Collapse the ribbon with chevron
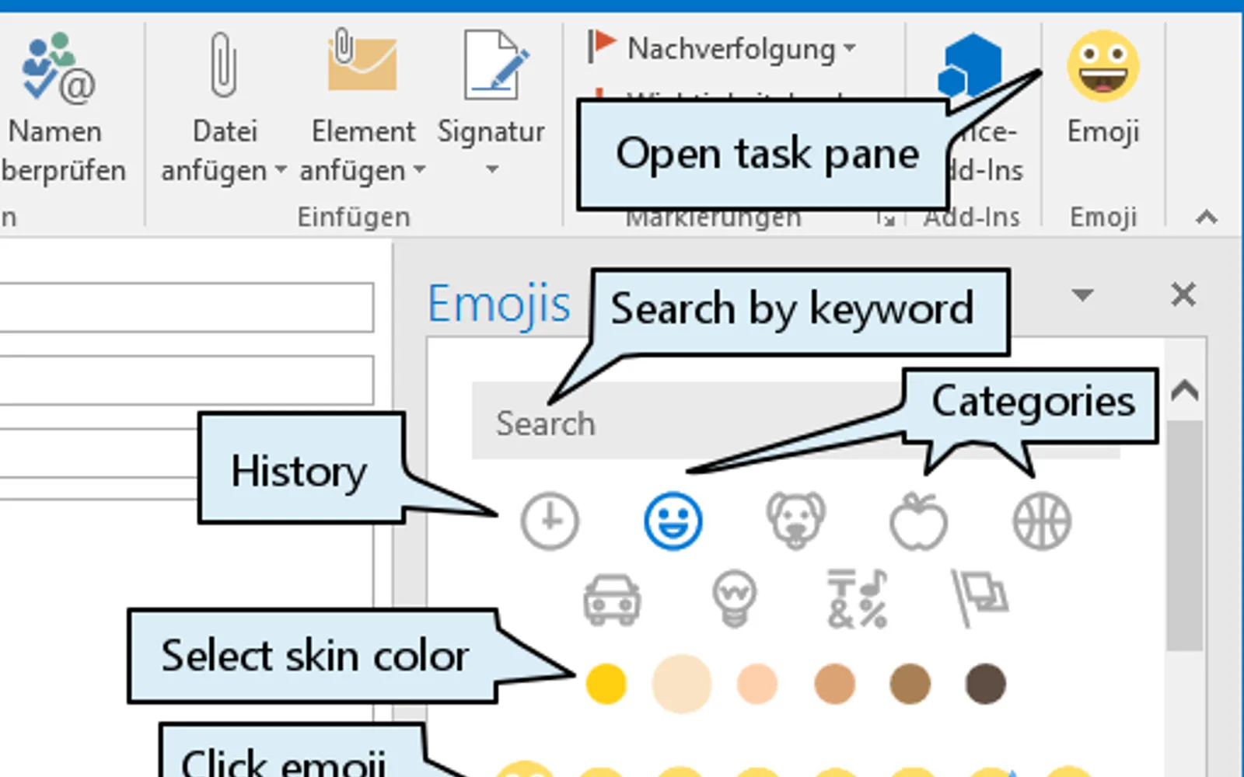 (x=1206, y=217)
